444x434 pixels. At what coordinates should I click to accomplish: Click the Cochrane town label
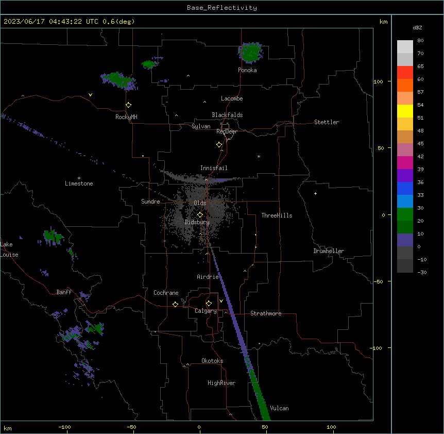click(166, 293)
